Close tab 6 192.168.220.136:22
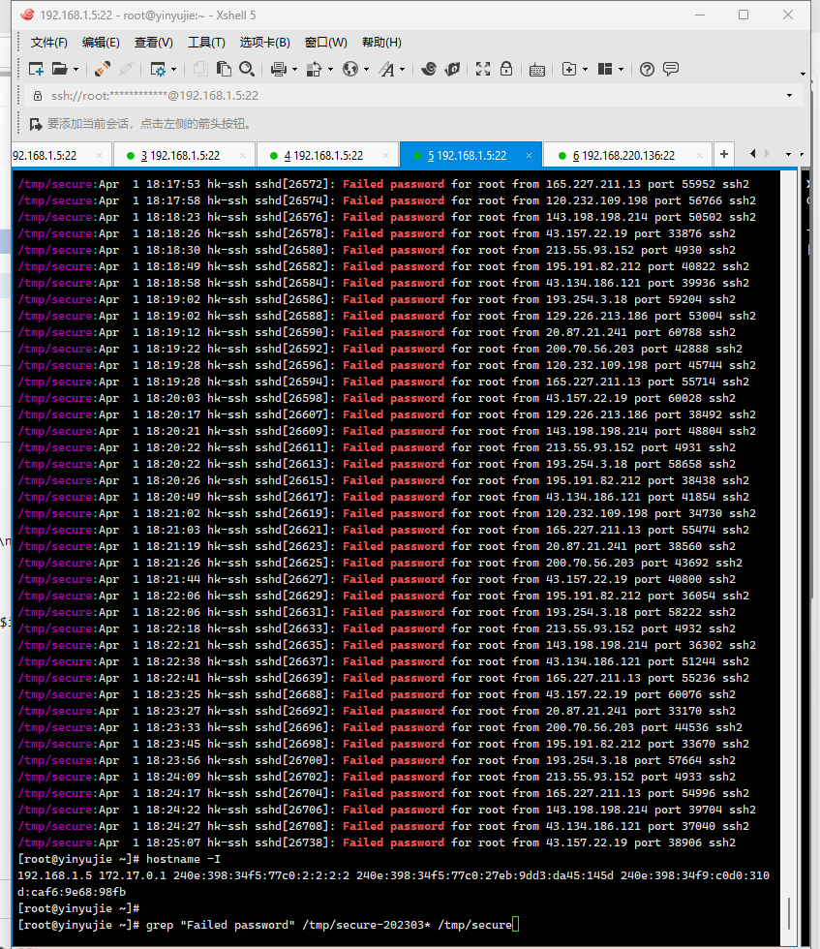Viewport: 820px width, 949px height. (700, 156)
